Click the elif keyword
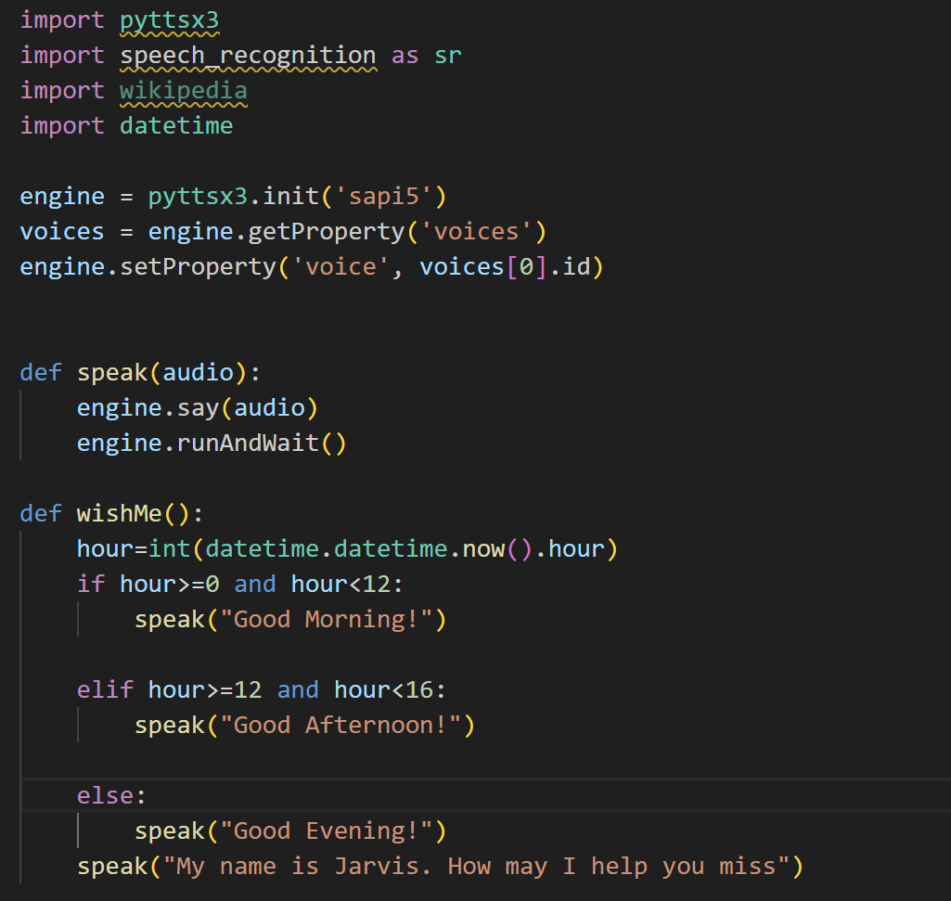 point(105,689)
